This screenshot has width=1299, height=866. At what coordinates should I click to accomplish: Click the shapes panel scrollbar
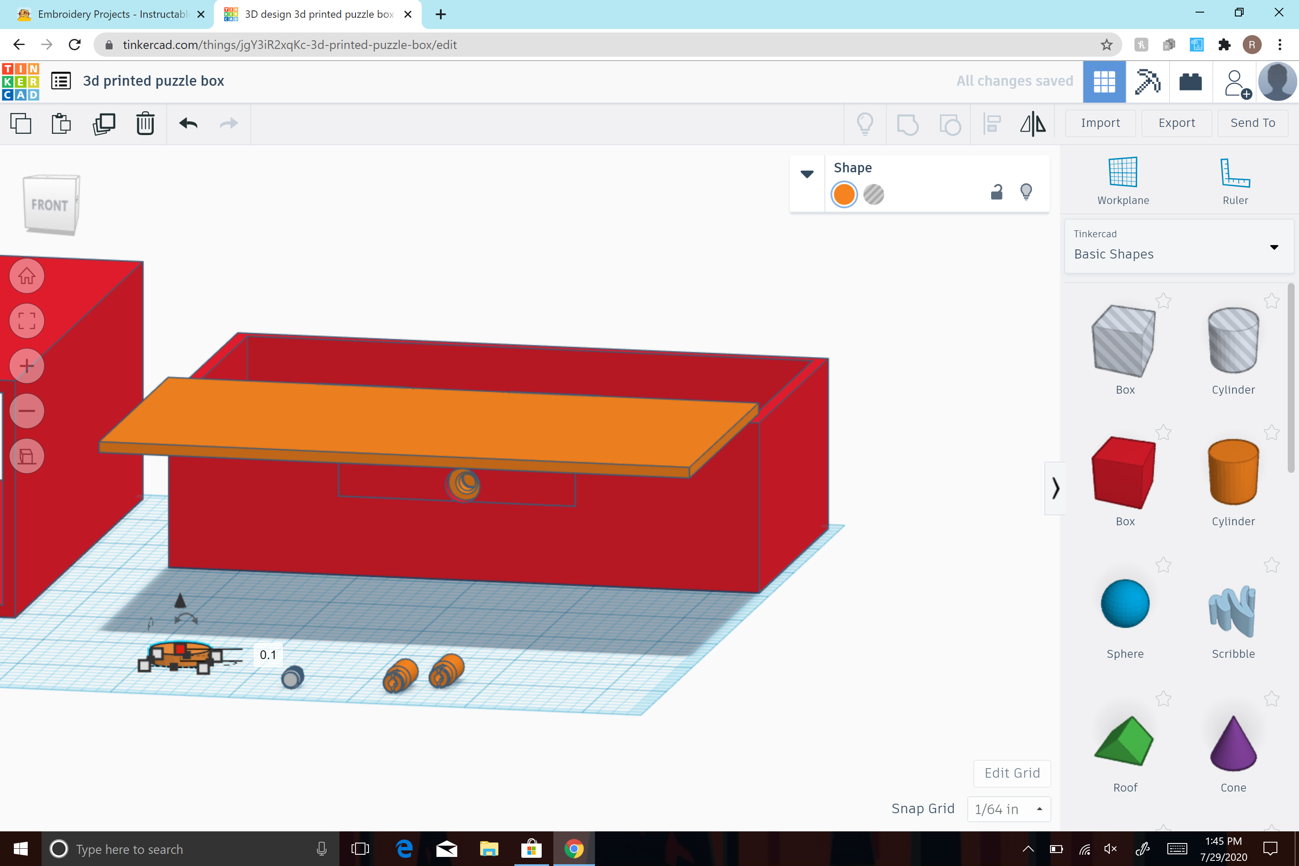tap(1291, 378)
